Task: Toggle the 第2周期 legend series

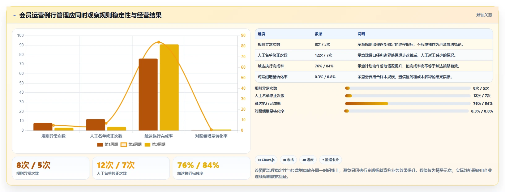Action: [131, 144]
